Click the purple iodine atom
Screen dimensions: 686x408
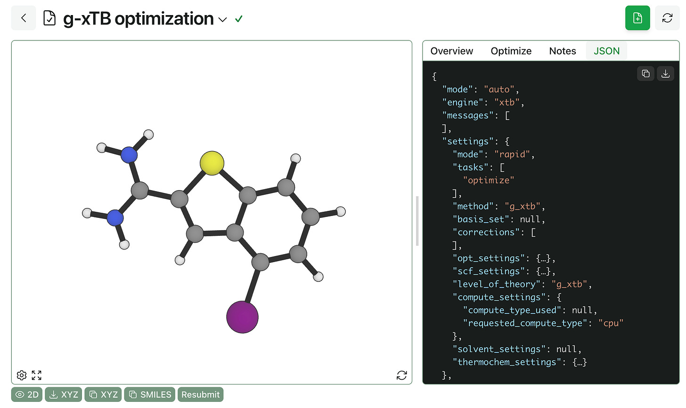[x=242, y=317]
